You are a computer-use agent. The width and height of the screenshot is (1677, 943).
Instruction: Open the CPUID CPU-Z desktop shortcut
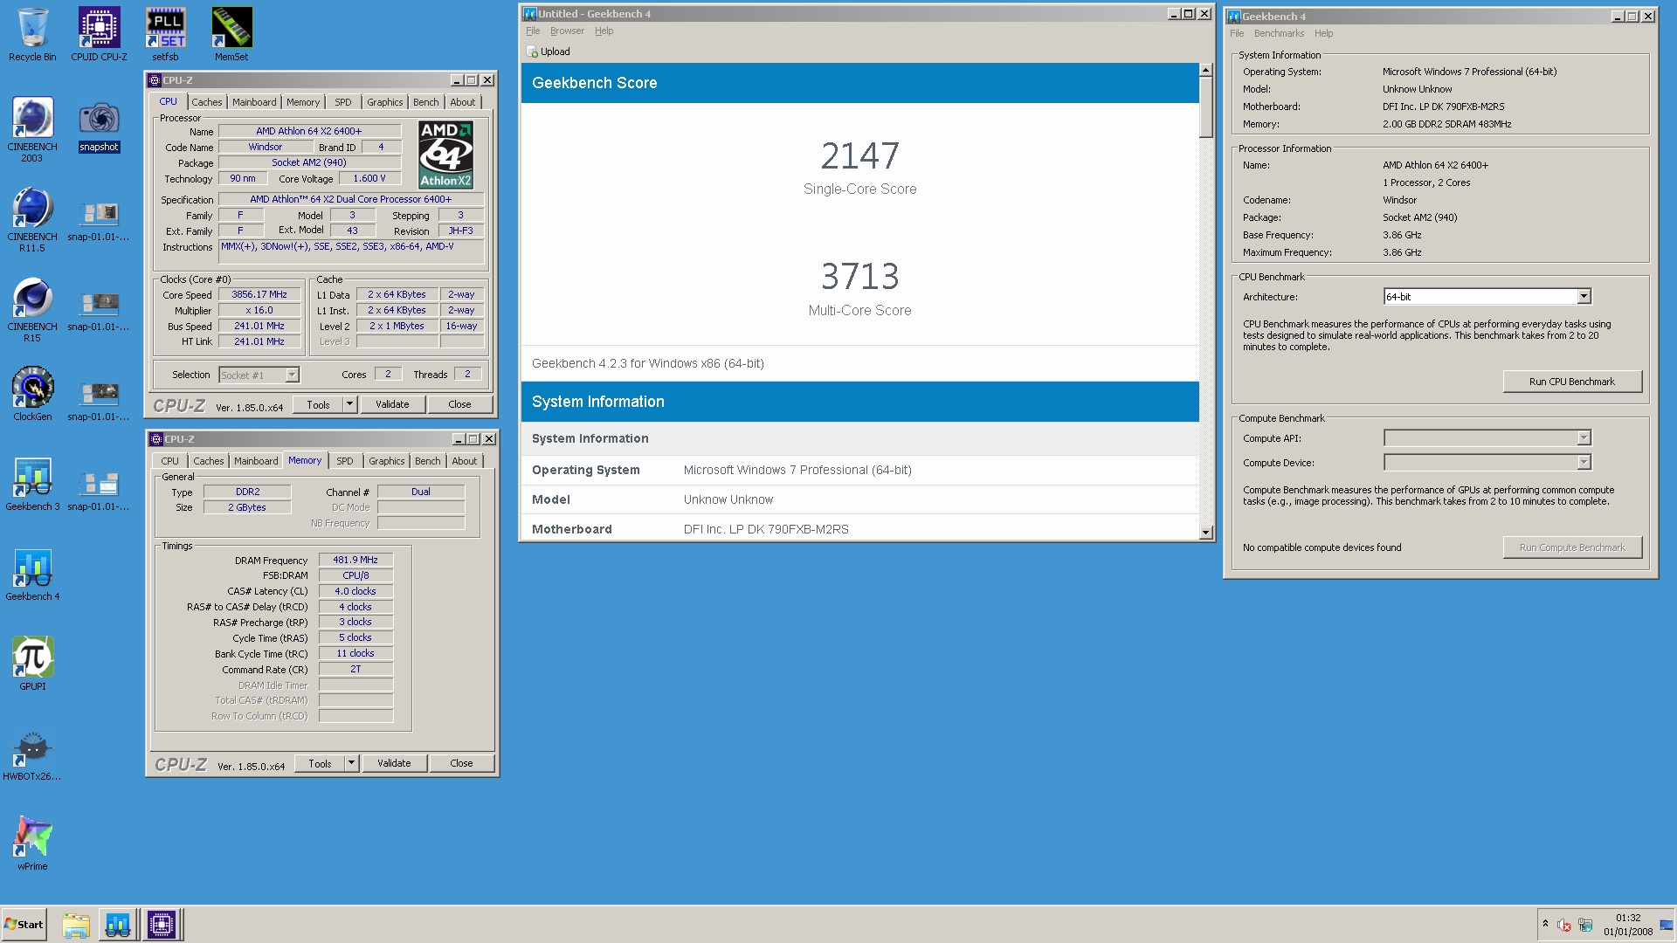click(99, 35)
